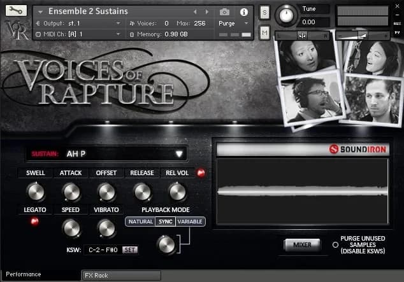
Task: Click the VR logo icon
Action: coord(17,30)
